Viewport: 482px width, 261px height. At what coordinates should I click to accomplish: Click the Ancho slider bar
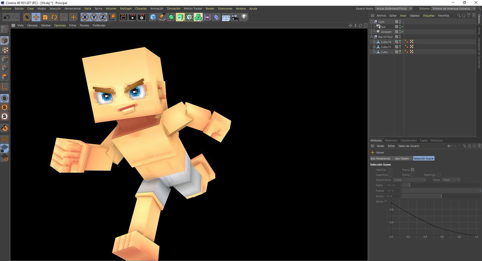[x=441, y=196]
